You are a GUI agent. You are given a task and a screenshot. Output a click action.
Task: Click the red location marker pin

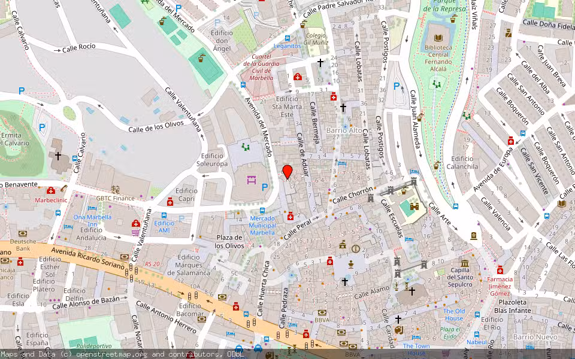point(287,172)
